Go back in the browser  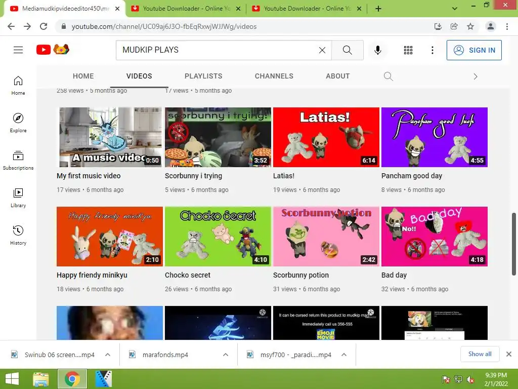(x=11, y=26)
